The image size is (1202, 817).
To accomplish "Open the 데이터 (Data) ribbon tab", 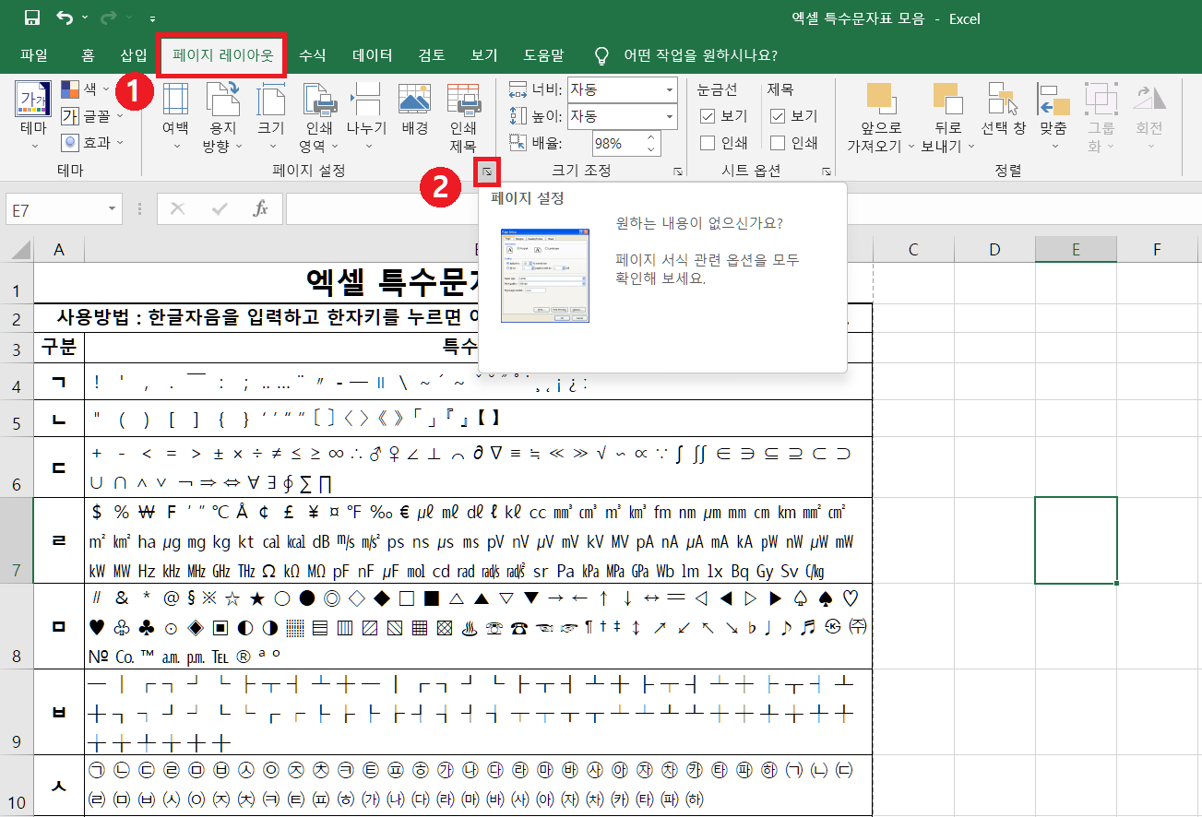I will pos(371,54).
